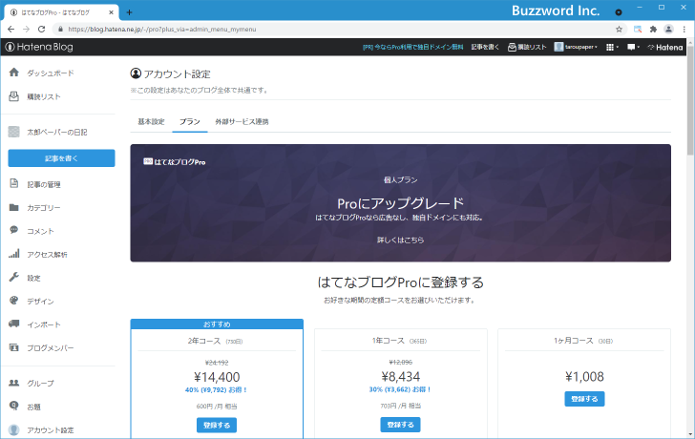Open a new browser tab
The width and height of the screenshot is (695, 439).
(x=129, y=12)
